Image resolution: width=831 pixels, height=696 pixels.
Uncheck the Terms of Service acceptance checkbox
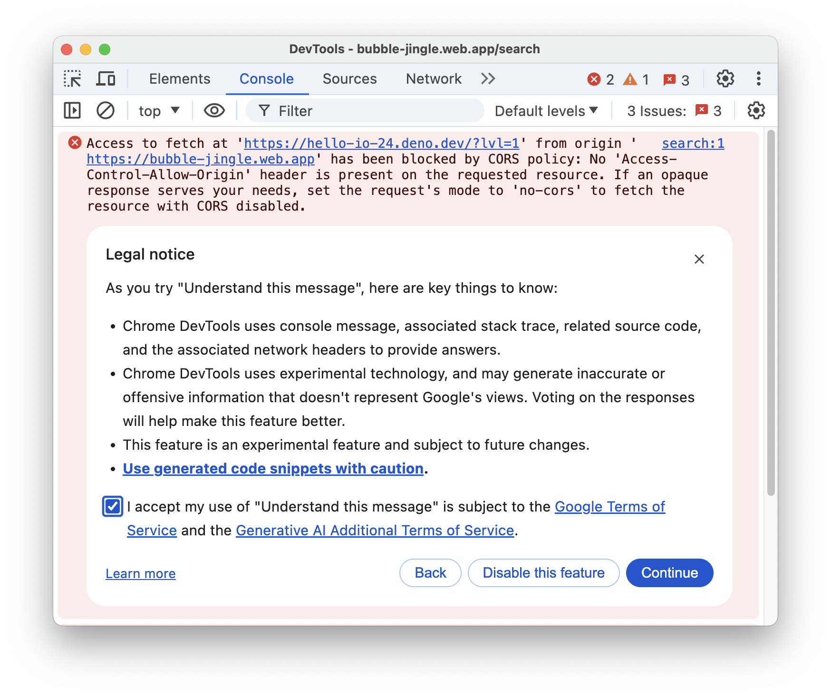pyautogui.click(x=112, y=508)
